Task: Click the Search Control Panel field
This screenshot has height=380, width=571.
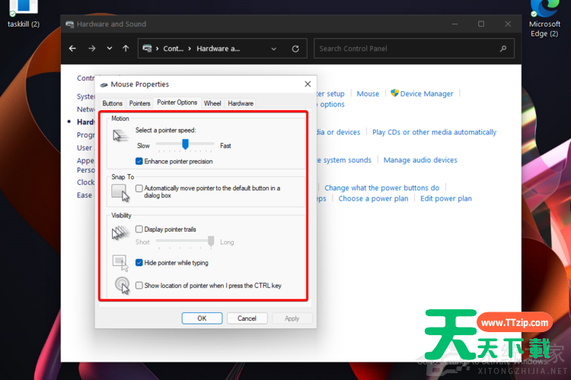Action: click(x=407, y=49)
